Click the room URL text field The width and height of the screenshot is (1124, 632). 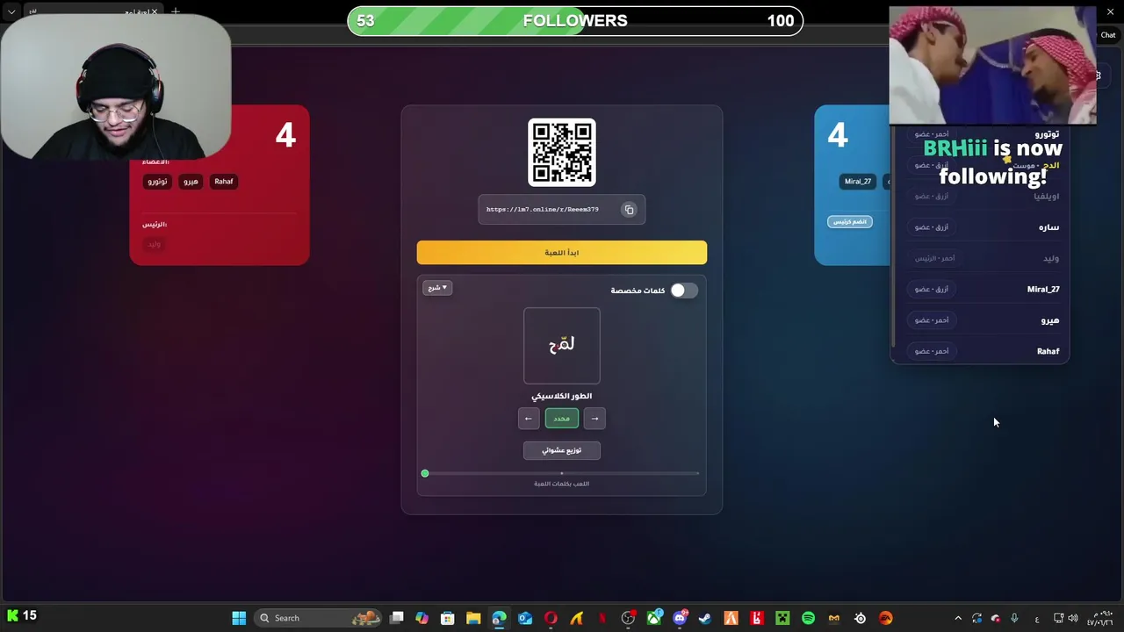click(562, 210)
